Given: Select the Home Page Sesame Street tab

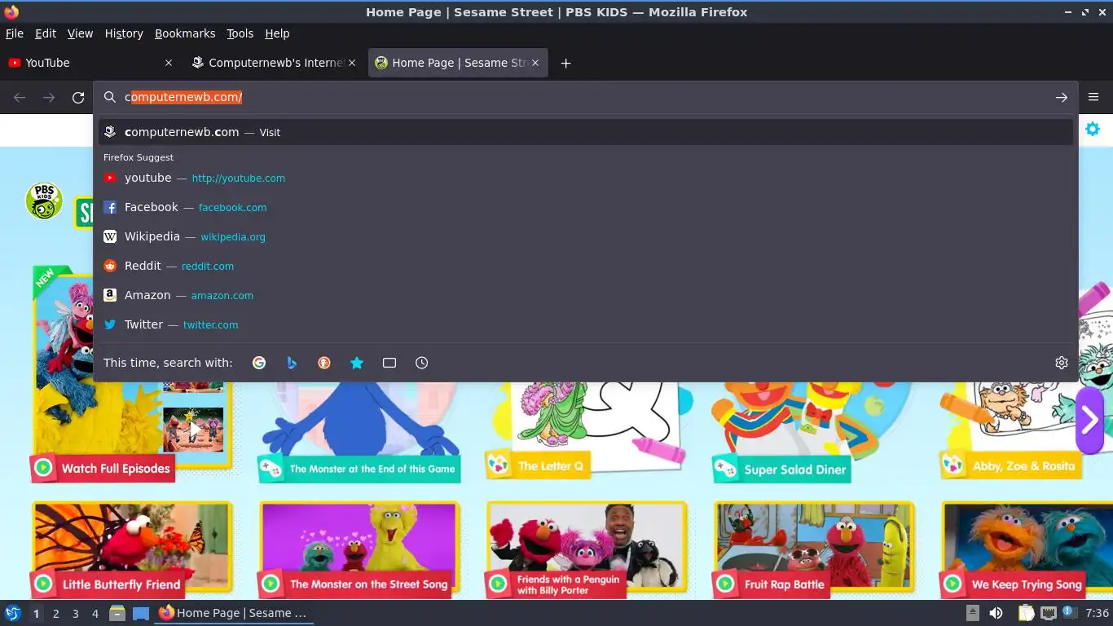Looking at the screenshot, I should pyautogui.click(x=458, y=63).
